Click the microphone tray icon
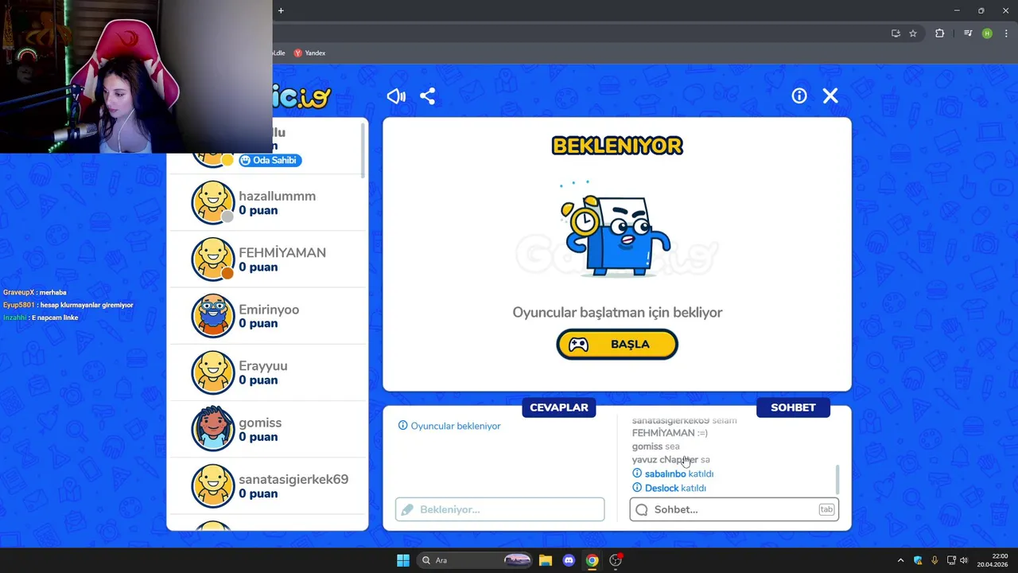 (934, 560)
